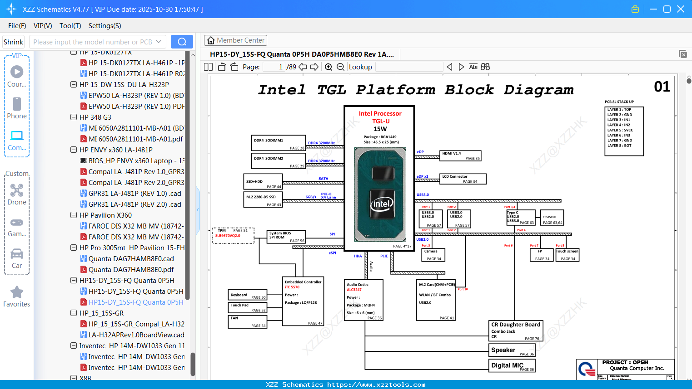Viewport: 692px width, 389px height.
Task: Collapse the HP Pavilion X360 folder
Action: (74, 215)
